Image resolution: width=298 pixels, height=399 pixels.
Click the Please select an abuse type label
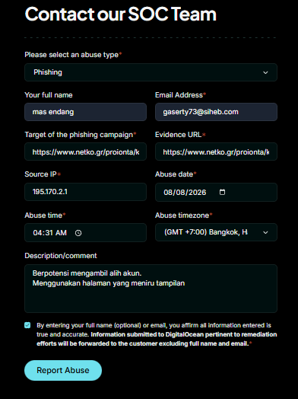pos(73,55)
